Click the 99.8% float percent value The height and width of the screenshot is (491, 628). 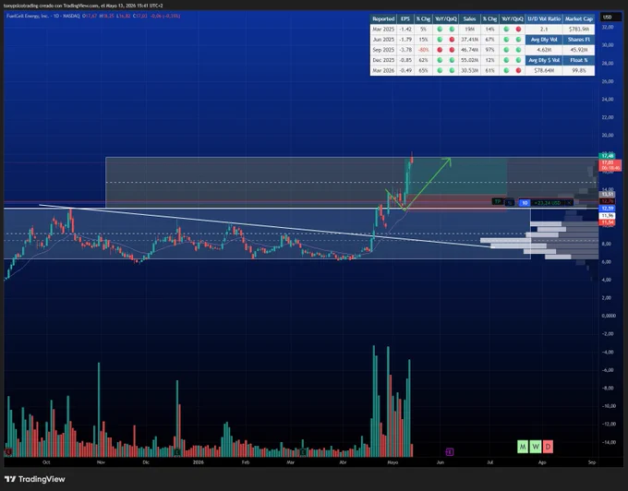pos(579,70)
